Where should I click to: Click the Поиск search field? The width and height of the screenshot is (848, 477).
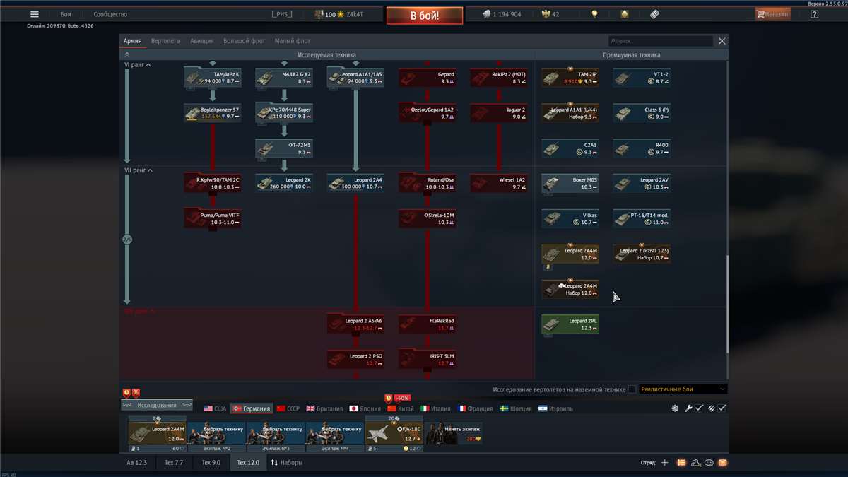[x=661, y=42]
